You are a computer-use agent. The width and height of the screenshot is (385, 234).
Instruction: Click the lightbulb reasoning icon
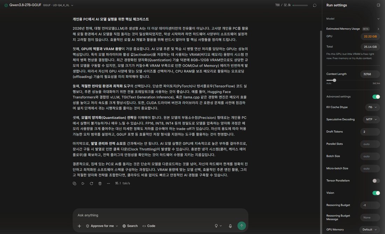click(x=216, y=226)
